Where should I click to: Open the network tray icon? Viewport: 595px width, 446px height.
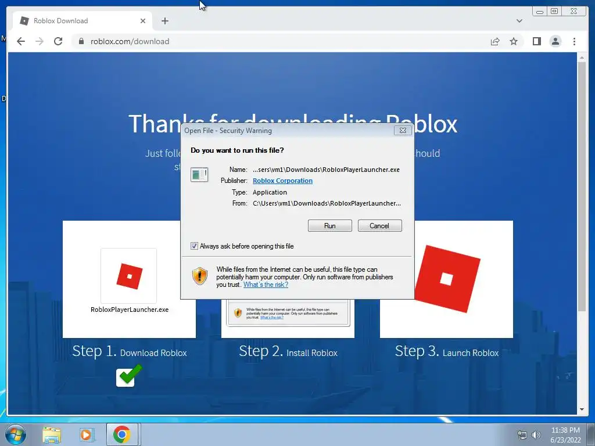[522, 435]
